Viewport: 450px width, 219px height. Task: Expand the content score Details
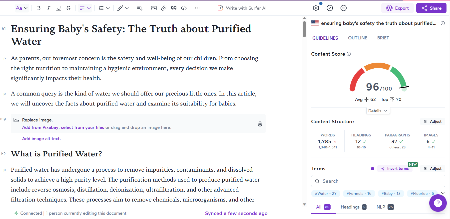coord(378,111)
